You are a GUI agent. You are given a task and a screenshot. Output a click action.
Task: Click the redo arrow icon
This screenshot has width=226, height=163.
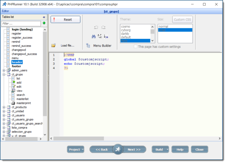point(103,27)
